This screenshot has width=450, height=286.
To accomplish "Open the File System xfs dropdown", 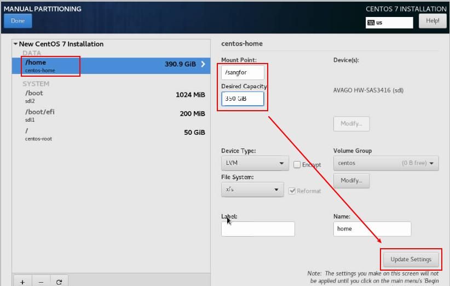I will click(x=252, y=190).
